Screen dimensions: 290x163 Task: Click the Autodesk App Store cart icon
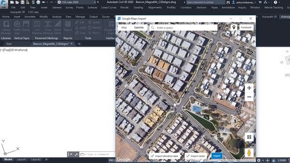click(x=260, y=2)
